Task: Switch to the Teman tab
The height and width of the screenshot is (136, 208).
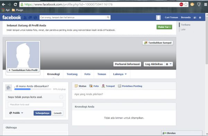Action: pos(102,74)
